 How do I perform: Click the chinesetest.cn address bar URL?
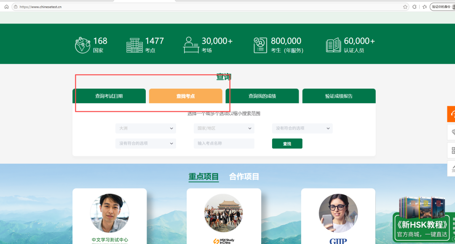(x=40, y=7)
